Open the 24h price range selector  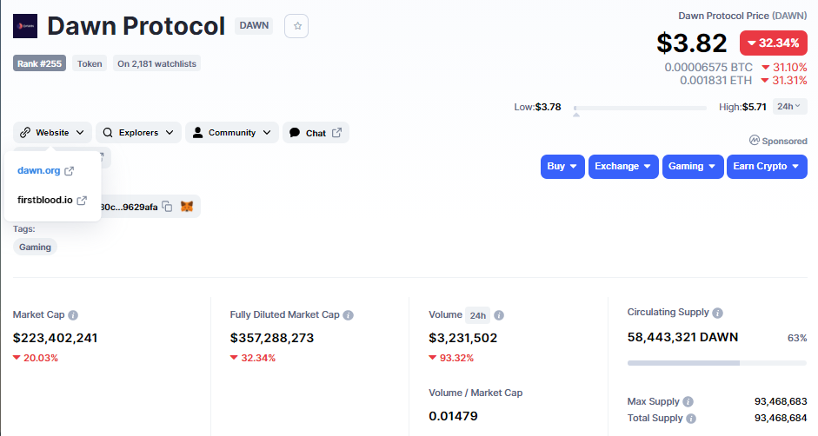[x=789, y=106]
